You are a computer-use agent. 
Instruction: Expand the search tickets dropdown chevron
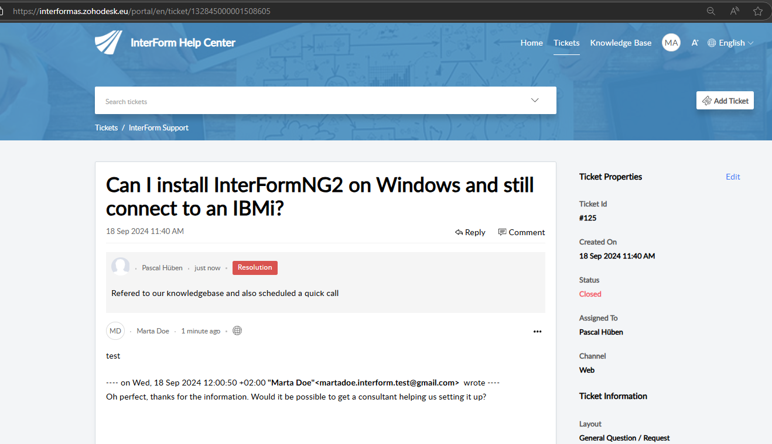coord(535,100)
